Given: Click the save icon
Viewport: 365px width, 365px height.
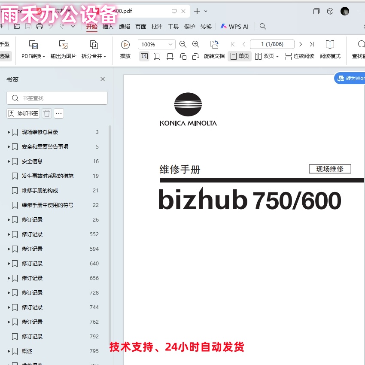Looking at the screenshot, I should pyautogui.click(x=28, y=26).
